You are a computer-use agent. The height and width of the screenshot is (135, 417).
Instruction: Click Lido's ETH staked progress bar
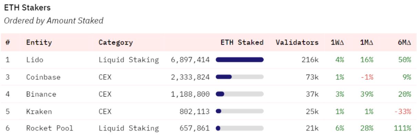pyautogui.click(x=240, y=60)
